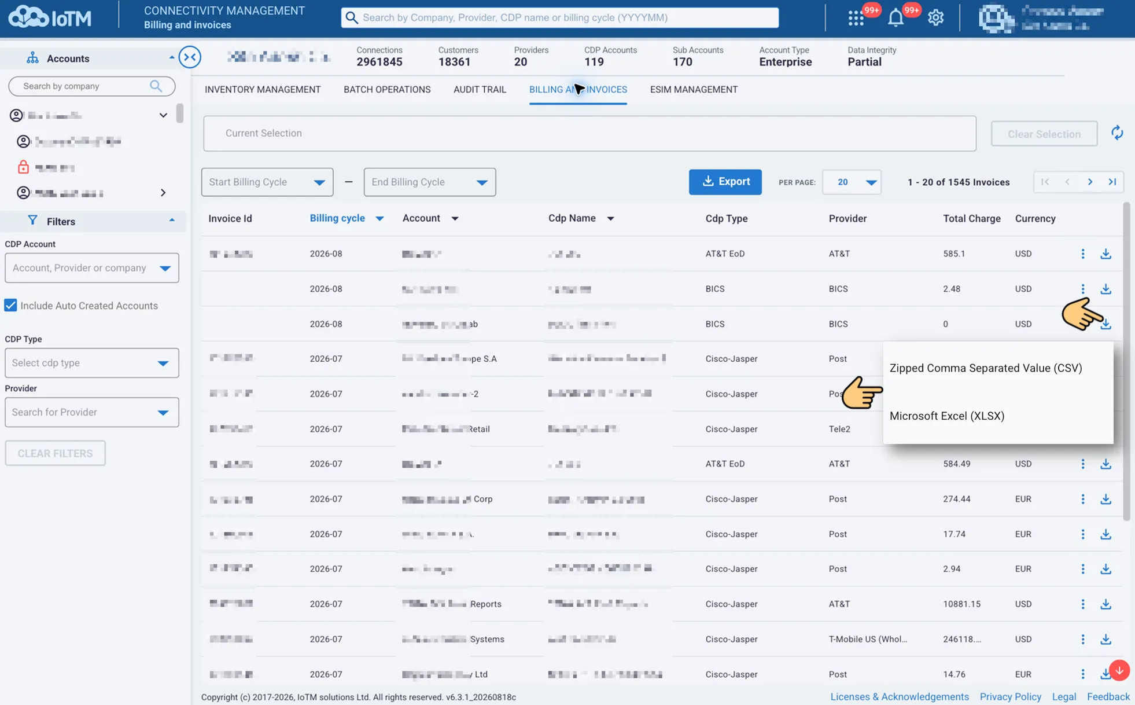Image resolution: width=1135 pixels, height=705 pixels.
Task: Expand the third account tree entry
Action: (163, 193)
